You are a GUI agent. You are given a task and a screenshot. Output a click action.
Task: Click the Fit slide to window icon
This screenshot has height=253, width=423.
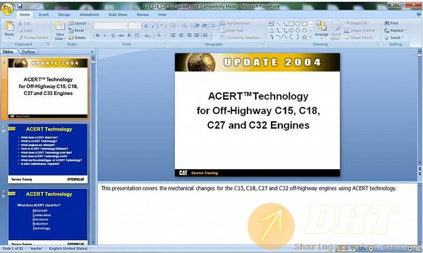418,248
